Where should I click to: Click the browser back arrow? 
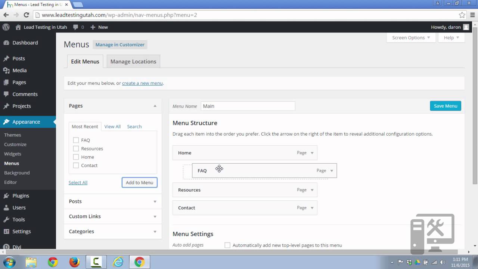pyautogui.click(x=6, y=15)
